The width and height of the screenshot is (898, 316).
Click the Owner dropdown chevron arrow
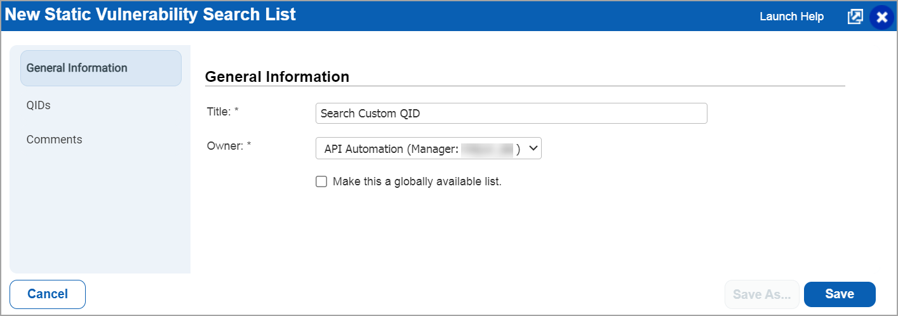[533, 149]
